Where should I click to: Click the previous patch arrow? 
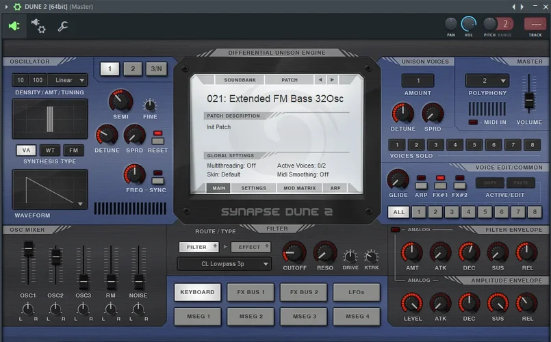pos(319,79)
